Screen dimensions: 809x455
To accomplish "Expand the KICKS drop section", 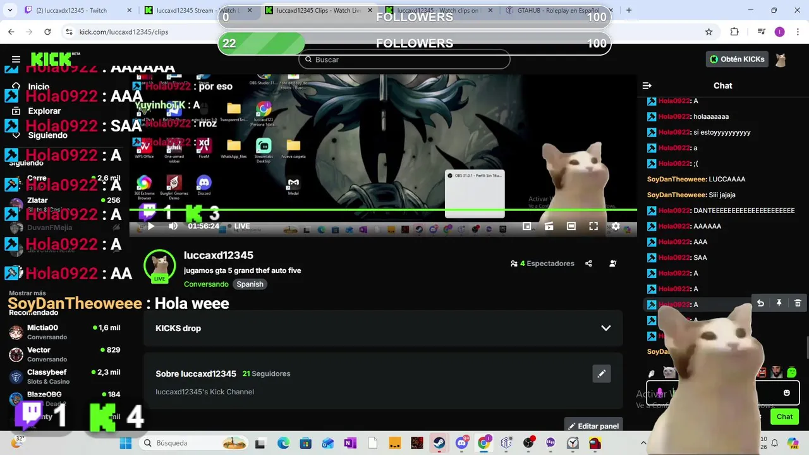I will (383, 328).
